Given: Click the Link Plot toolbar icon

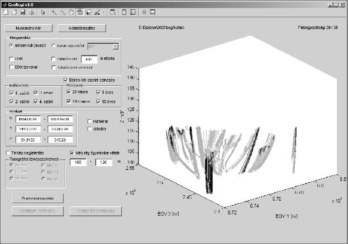Looking at the screenshot, I should [x=112, y=12].
